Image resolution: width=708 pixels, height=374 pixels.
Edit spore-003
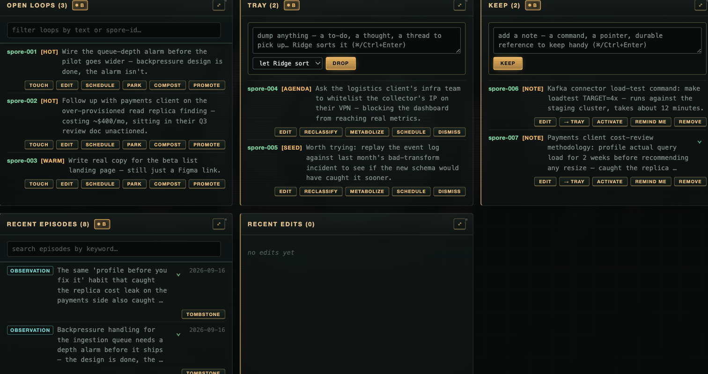tap(67, 184)
